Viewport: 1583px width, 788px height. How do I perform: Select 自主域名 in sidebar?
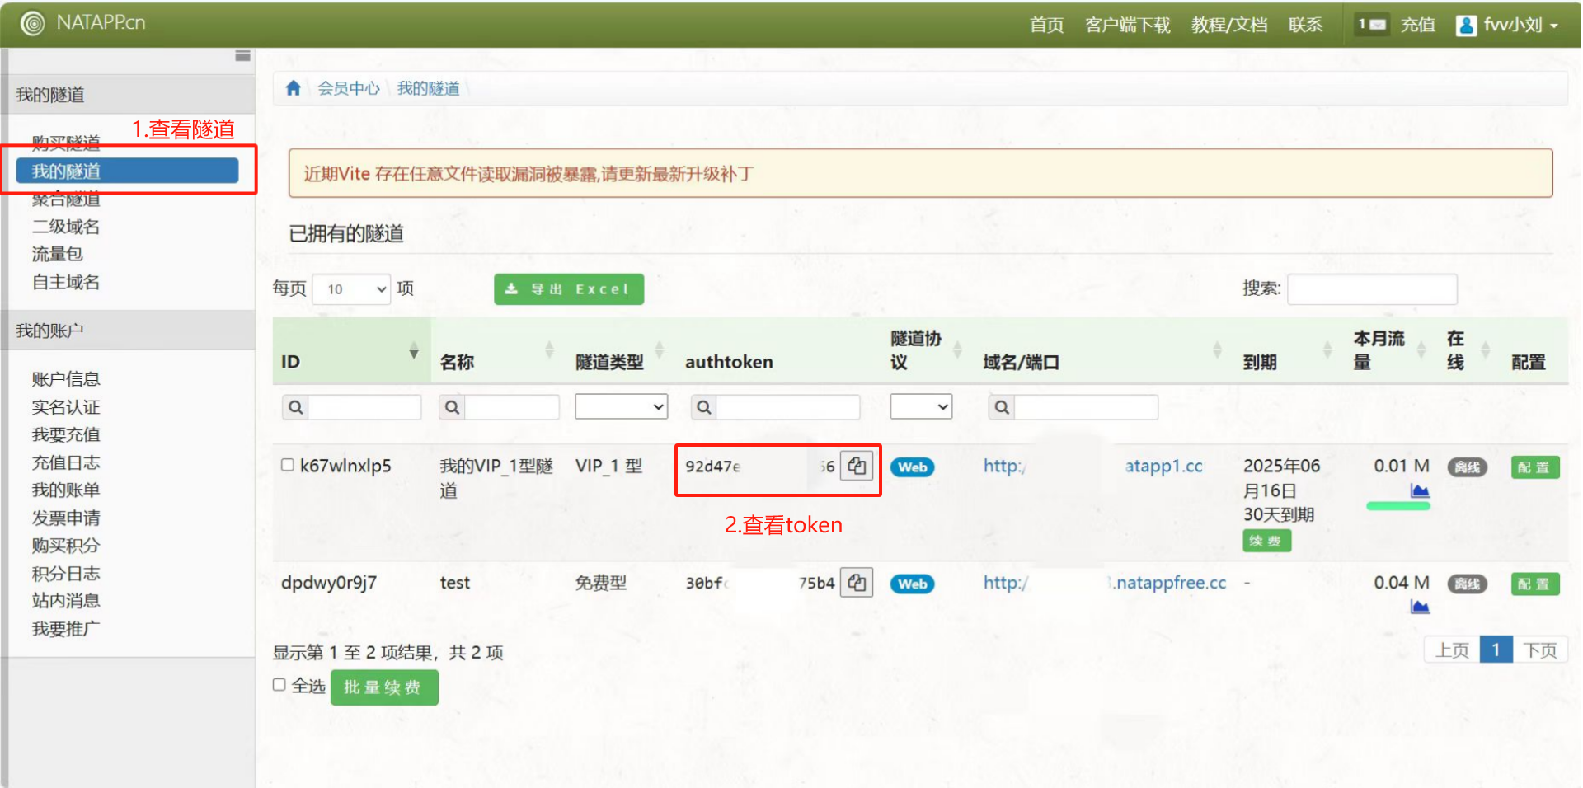click(x=66, y=282)
